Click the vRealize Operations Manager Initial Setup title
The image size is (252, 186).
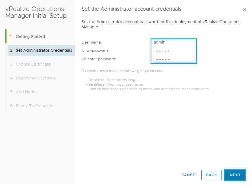(36, 12)
